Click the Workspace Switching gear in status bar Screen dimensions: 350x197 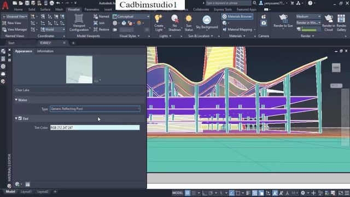[303, 193]
